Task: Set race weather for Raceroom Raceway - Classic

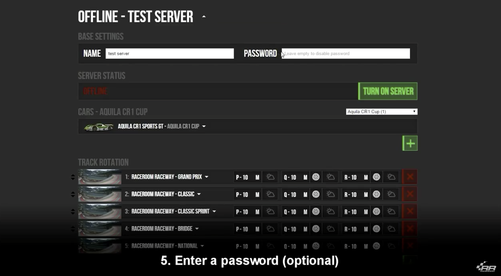Action: point(391,194)
